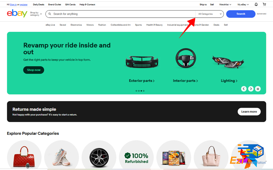This screenshot has height=170, width=273.
Task: Click the Exterior parts link
Action: pos(142,81)
